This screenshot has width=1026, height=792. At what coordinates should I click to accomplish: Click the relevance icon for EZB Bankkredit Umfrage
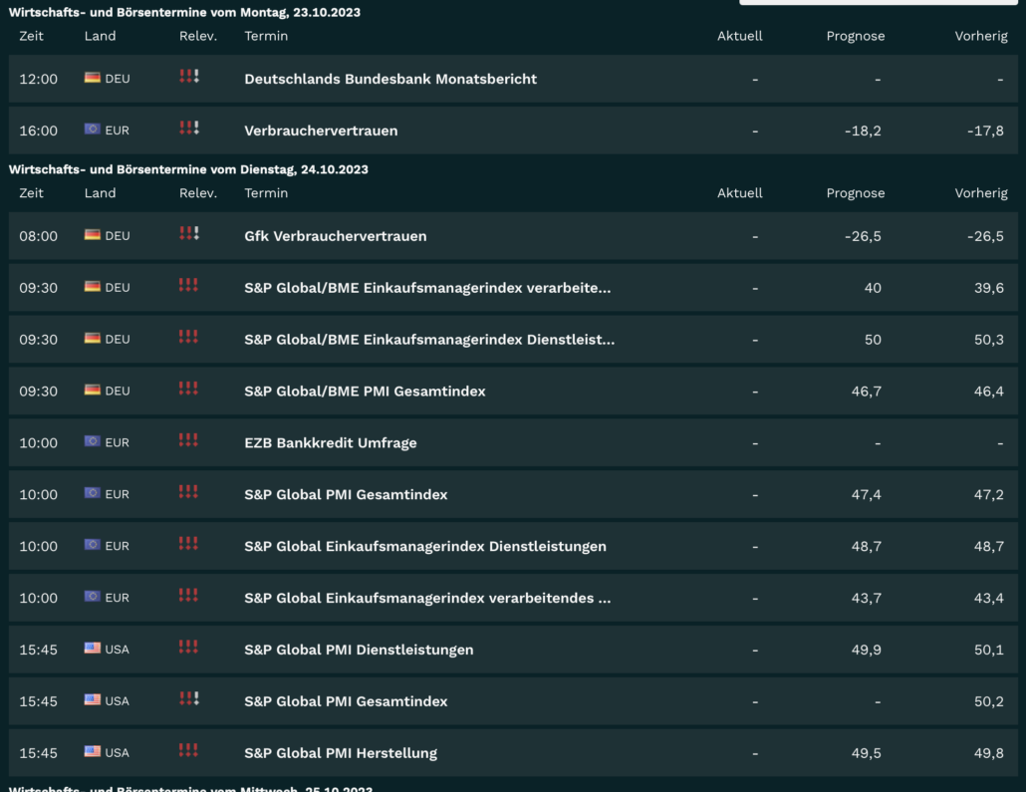tap(188, 440)
